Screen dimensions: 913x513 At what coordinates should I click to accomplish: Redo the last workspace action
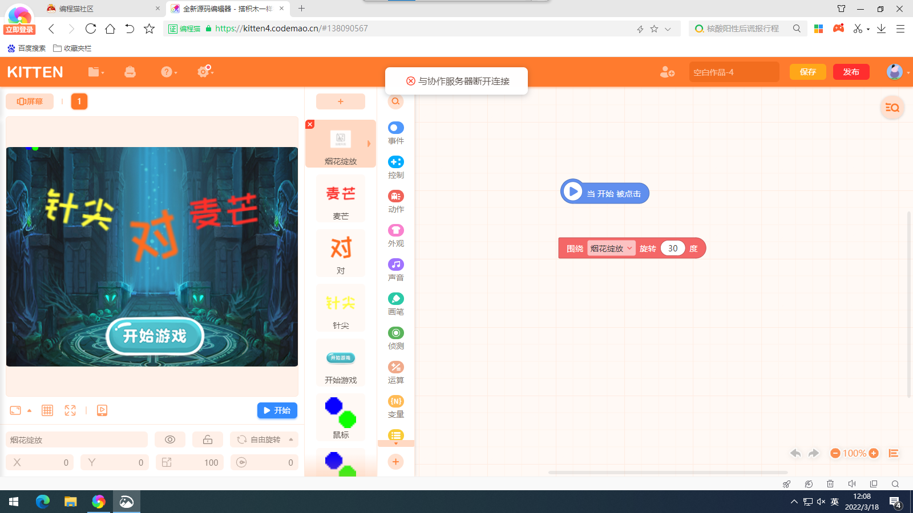point(814,453)
